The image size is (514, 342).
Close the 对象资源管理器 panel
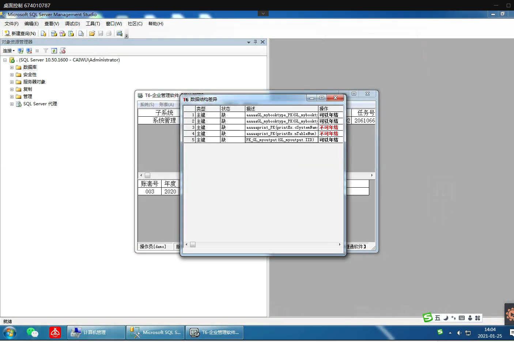click(262, 42)
